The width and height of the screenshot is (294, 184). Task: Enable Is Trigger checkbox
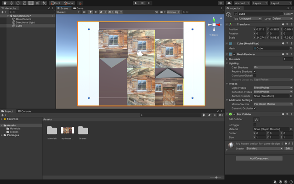(x=255, y=125)
